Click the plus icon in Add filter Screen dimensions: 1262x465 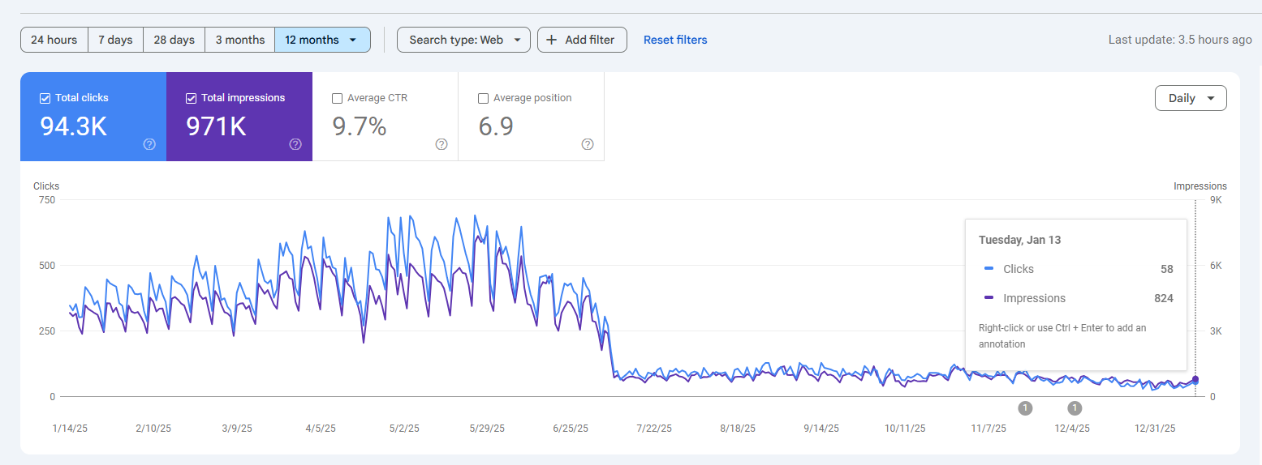[552, 40]
